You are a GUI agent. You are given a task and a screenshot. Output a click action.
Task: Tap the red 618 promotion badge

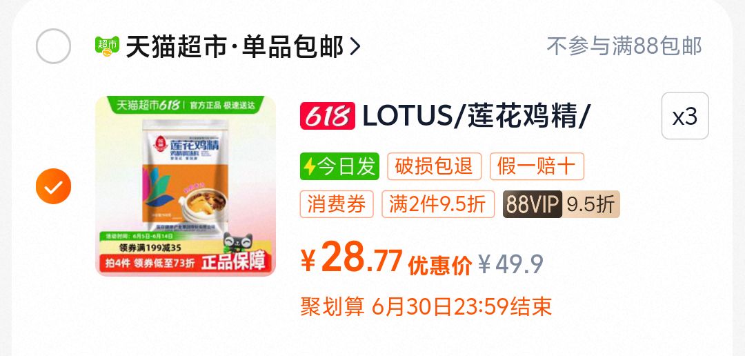(x=328, y=115)
